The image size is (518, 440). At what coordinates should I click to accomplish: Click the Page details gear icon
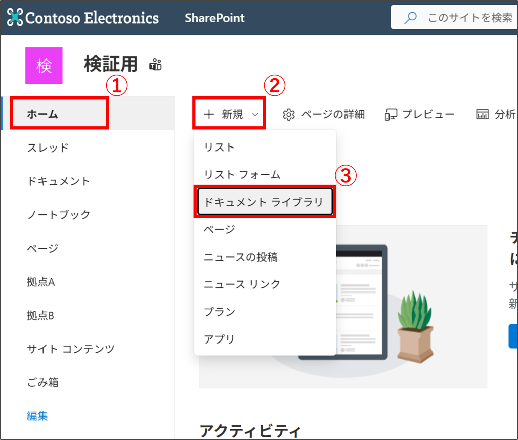click(x=289, y=115)
